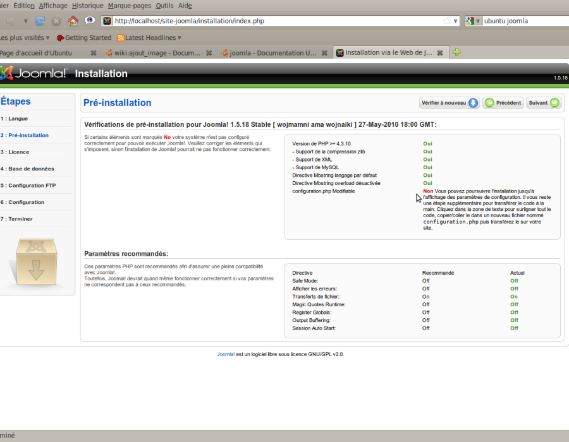
Task: Click the Home icon in the toolbar
Action: pyautogui.click(x=73, y=21)
